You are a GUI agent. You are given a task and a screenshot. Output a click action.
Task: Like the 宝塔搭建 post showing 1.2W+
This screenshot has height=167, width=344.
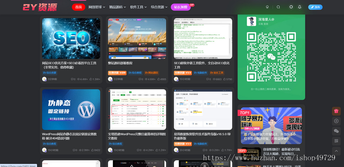(x=161, y=150)
